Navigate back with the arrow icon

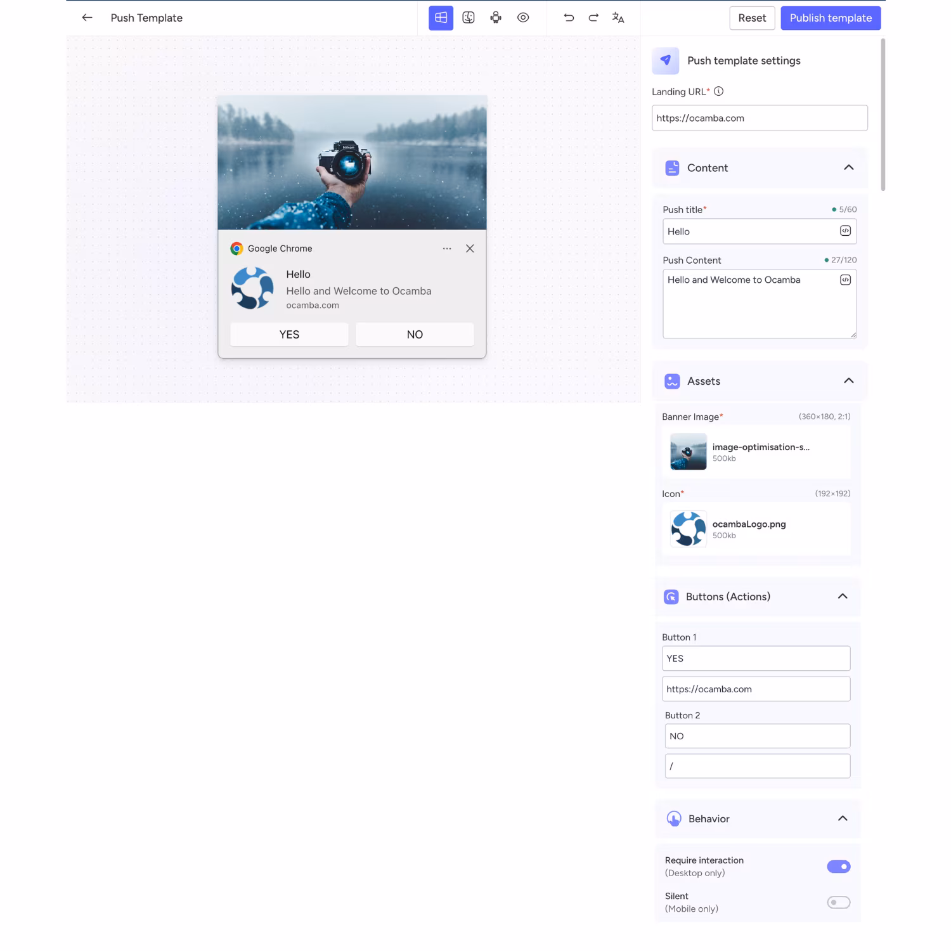point(87,18)
